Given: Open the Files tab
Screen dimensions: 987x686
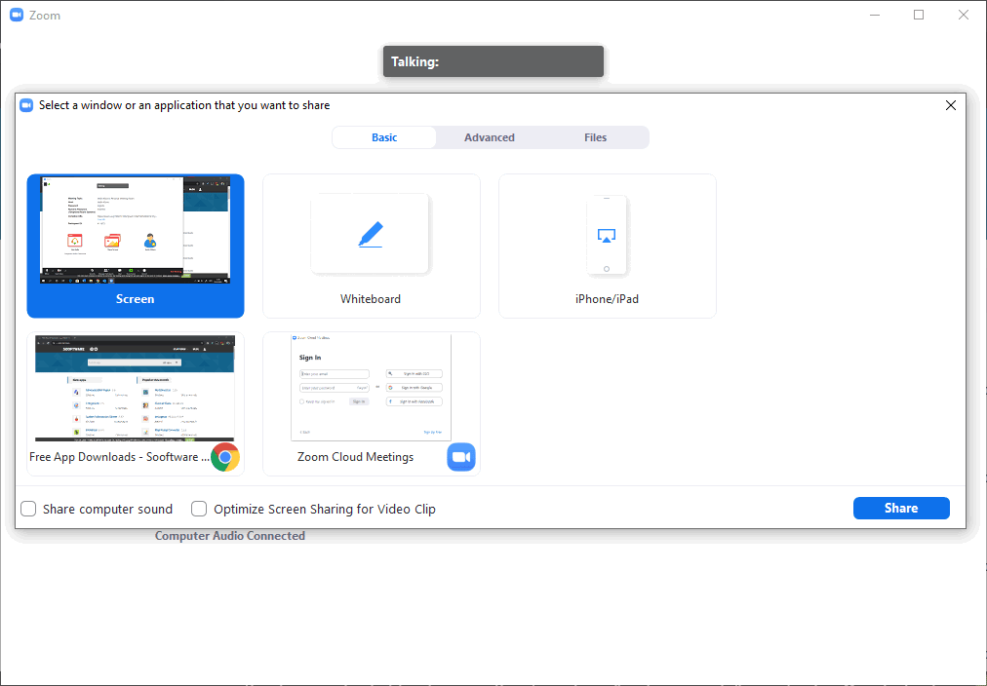Looking at the screenshot, I should pos(595,137).
